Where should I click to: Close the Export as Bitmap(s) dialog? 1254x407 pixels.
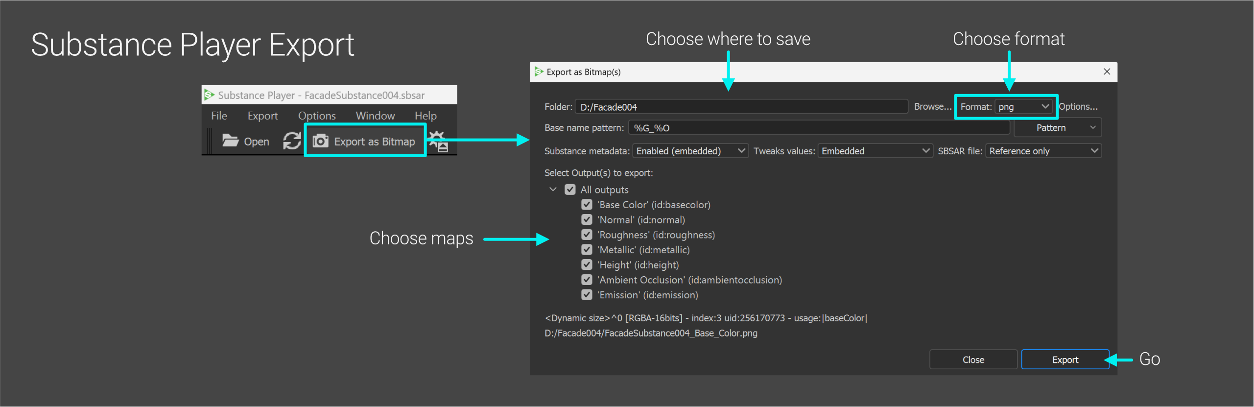pos(1107,72)
